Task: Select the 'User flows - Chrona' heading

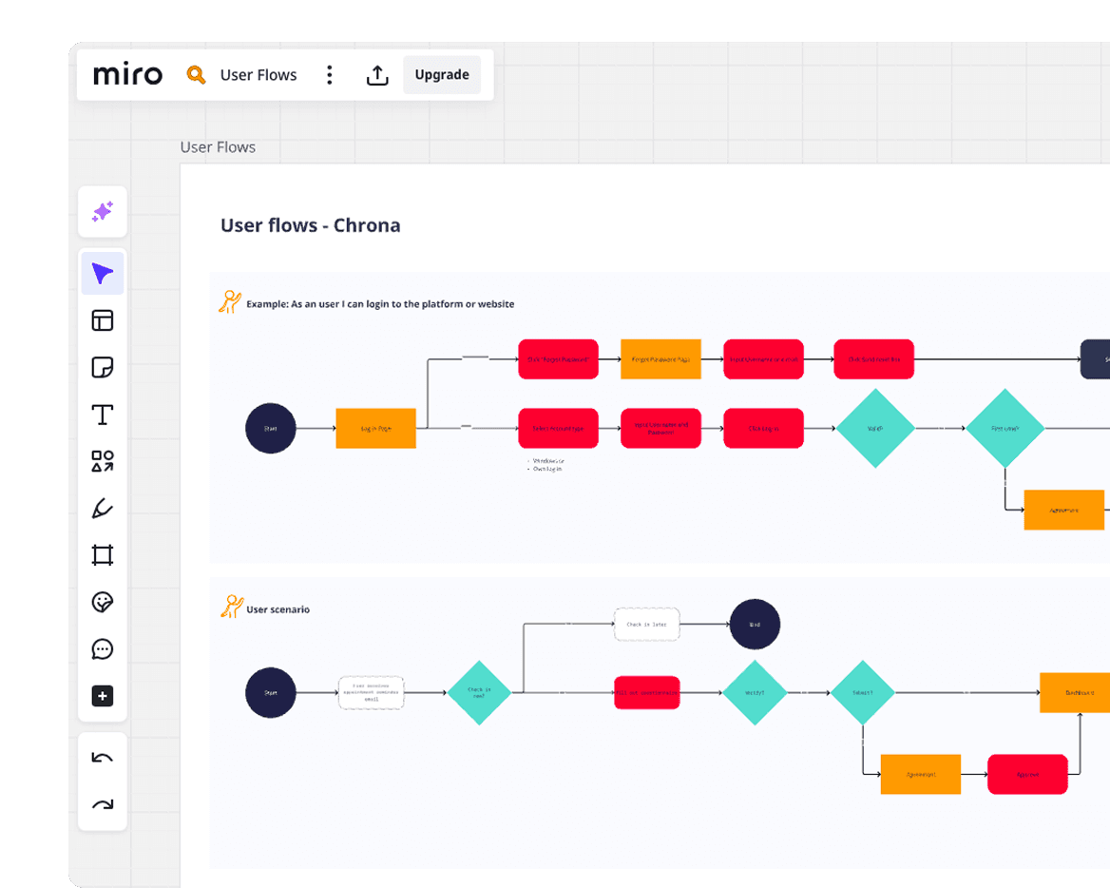Action: pyautogui.click(x=310, y=225)
